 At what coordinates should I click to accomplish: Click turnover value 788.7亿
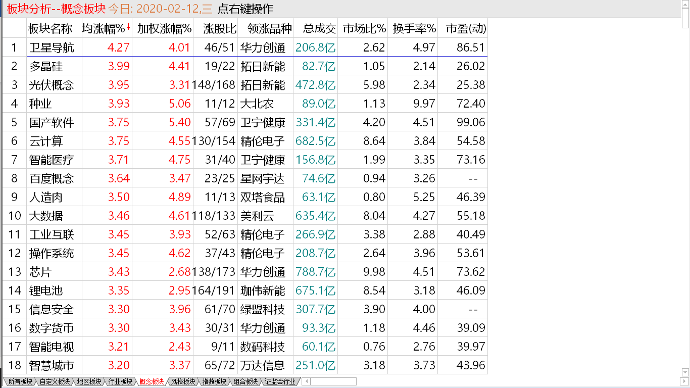pos(316,272)
